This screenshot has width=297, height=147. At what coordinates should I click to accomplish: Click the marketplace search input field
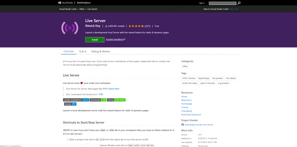coord(222,3)
